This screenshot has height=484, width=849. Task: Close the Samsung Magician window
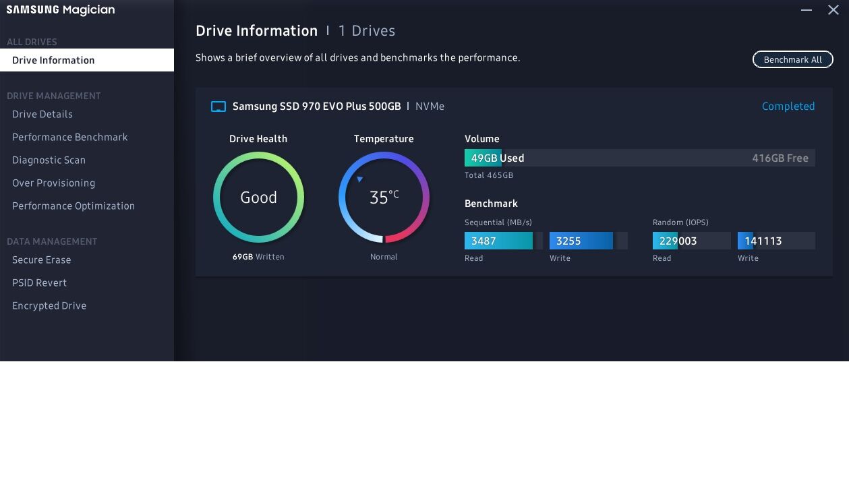833,10
